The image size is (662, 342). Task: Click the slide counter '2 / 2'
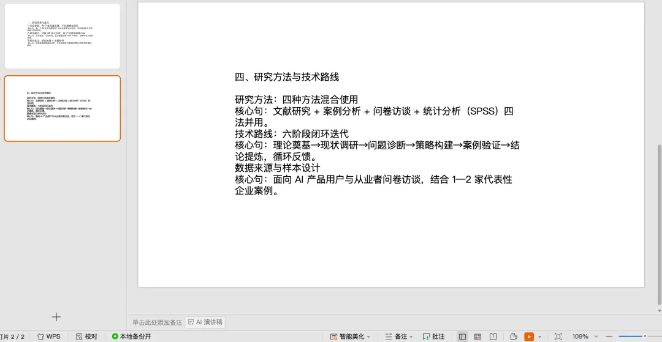[17, 336]
